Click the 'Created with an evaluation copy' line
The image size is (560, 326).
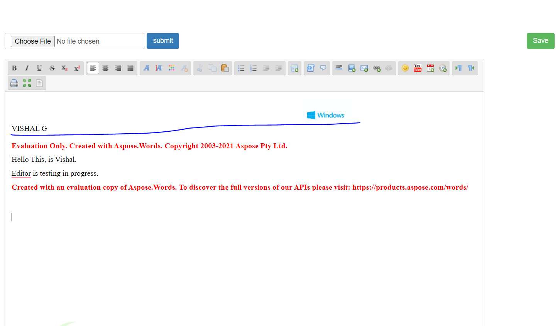point(240,187)
